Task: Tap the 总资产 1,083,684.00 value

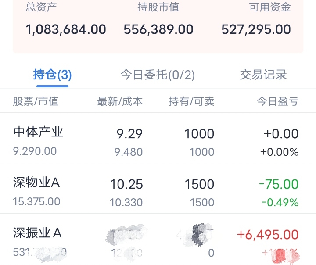Action: click(66, 29)
